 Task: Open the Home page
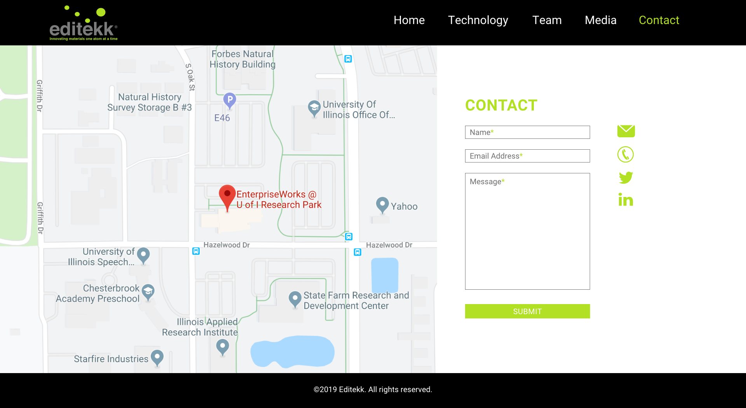click(x=409, y=20)
